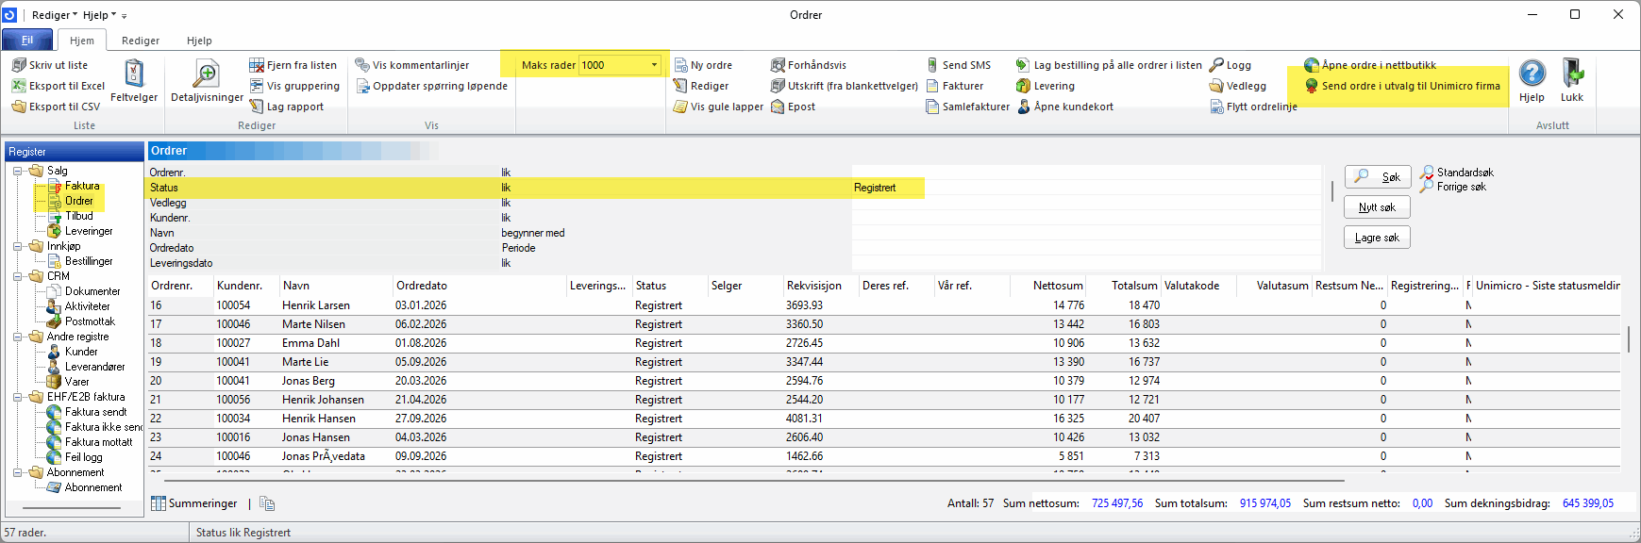Open the Maks rader dropdown
1641x543 pixels.
click(654, 65)
